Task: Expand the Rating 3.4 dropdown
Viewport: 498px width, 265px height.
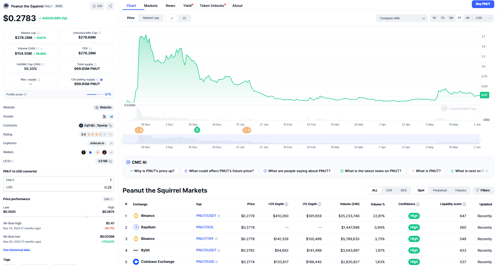Action: [110, 135]
